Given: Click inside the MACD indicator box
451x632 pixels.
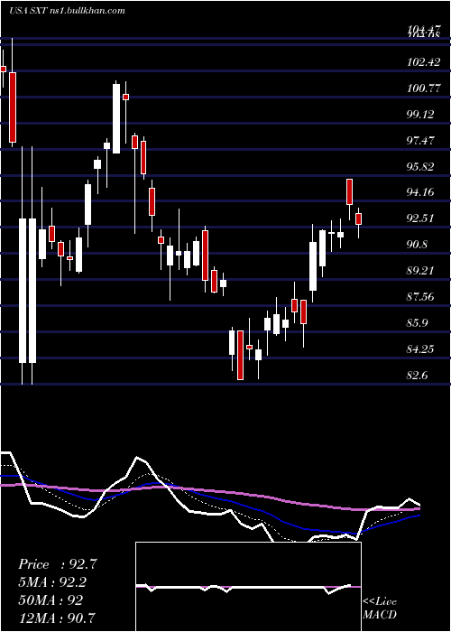Looking at the screenshot, I should tap(248, 587).
